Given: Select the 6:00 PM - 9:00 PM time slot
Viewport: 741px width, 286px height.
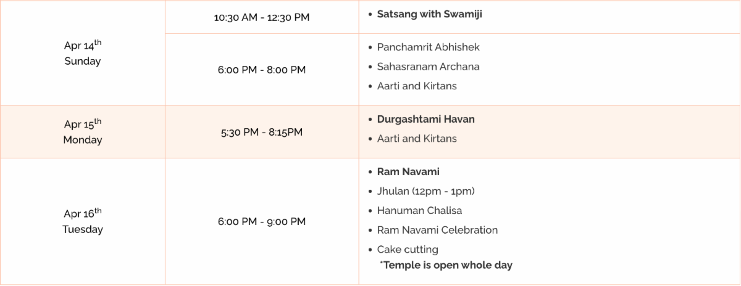Looking at the screenshot, I should coord(261,221).
